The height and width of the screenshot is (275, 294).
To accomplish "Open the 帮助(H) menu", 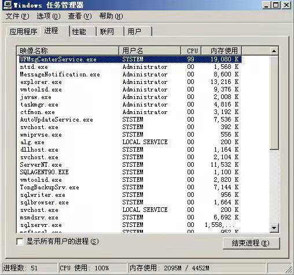I will pyautogui.click(x=111, y=16).
